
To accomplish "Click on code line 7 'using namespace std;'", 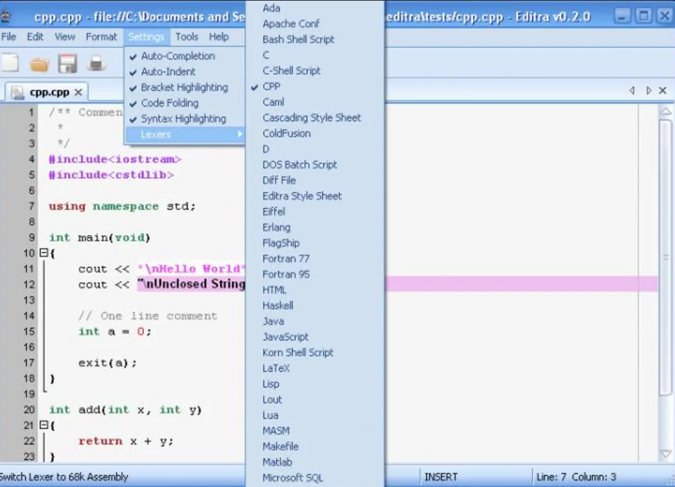I will pyautogui.click(x=122, y=206).
